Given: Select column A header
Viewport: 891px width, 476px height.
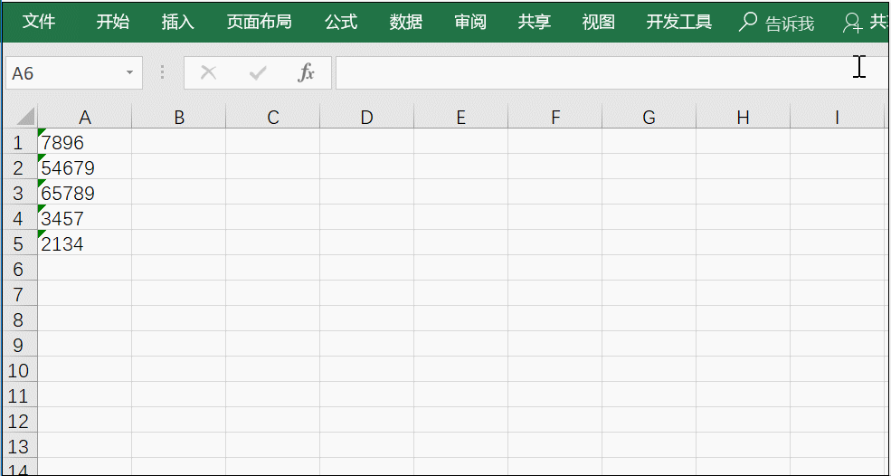Looking at the screenshot, I should click(x=85, y=117).
